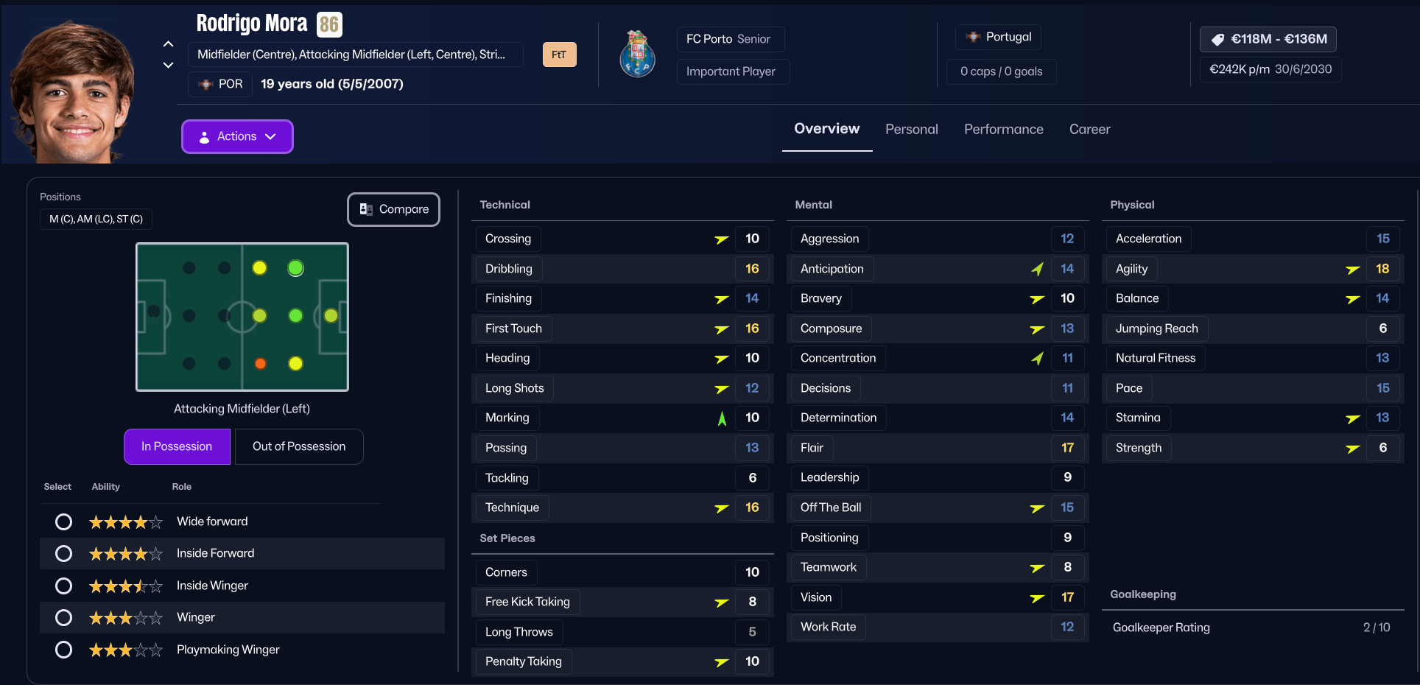Click the yellow arrow icon next to Crossing
1420x685 pixels.
[722, 239]
